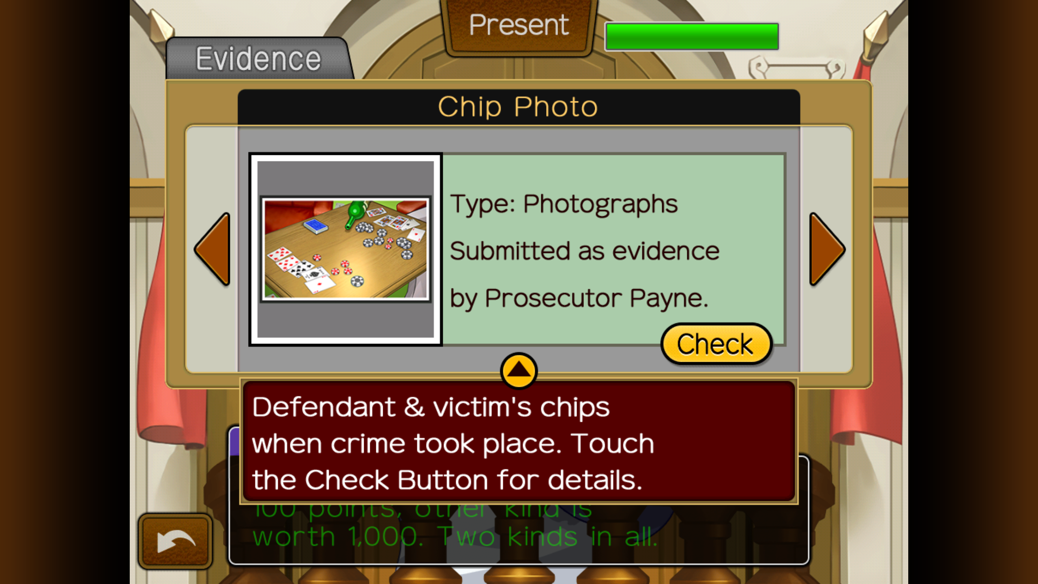Collapse description using the yellow up-arrow circle
1038x584 pixels.
519,370
